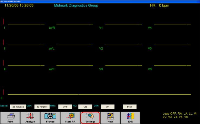
Task: Select the V6 lead label
Action: pyautogui.click(x=150, y=69)
